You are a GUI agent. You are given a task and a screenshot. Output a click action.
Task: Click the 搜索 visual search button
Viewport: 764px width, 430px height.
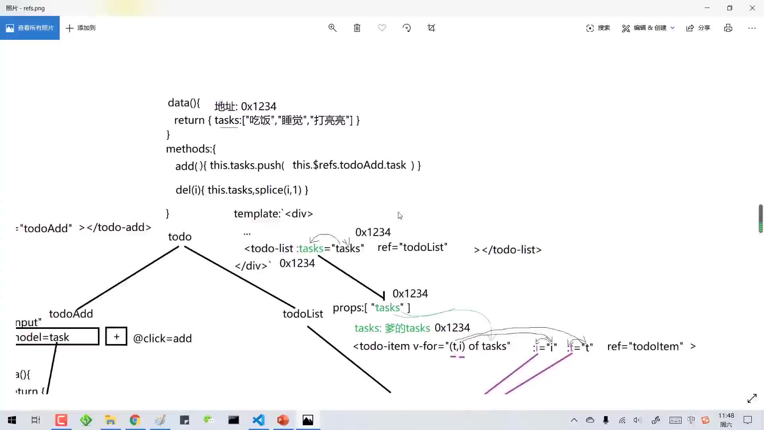coord(598,28)
